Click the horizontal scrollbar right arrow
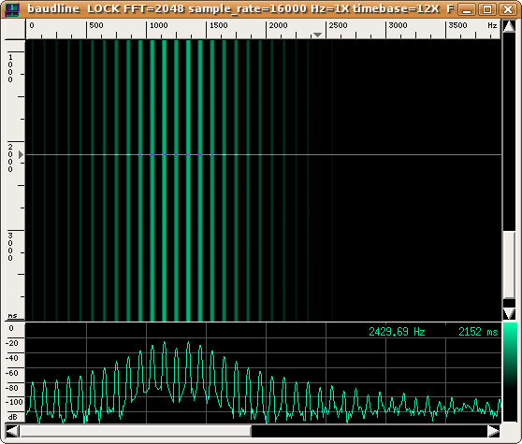 [494, 431]
